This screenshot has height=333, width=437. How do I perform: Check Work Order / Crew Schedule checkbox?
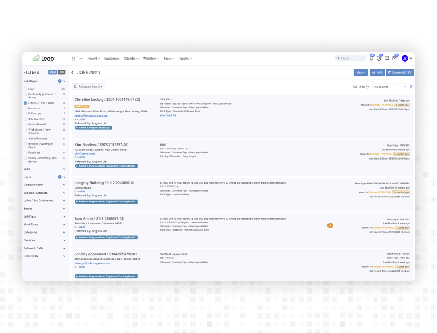click(25, 129)
